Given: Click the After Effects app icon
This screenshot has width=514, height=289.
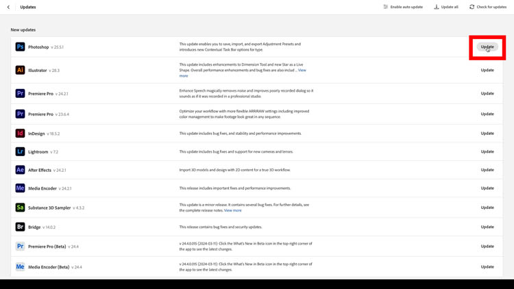Looking at the screenshot, I should (x=20, y=170).
